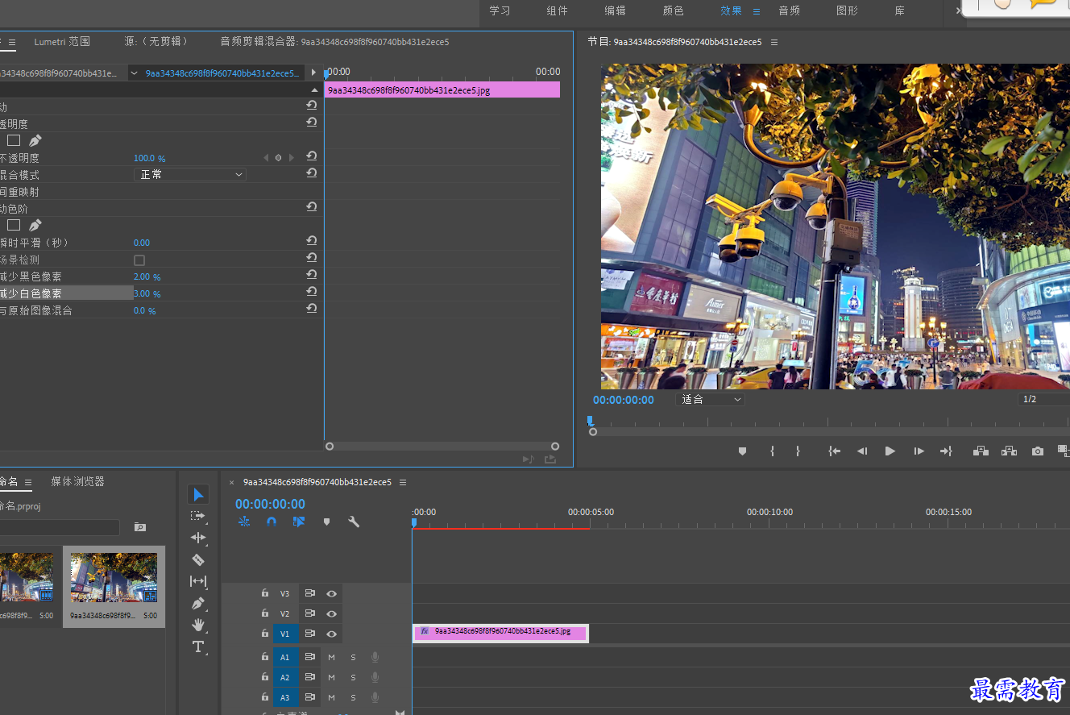
Task: Select the Ripple Edit tool
Action: pyautogui.click(x=198, y=538)
